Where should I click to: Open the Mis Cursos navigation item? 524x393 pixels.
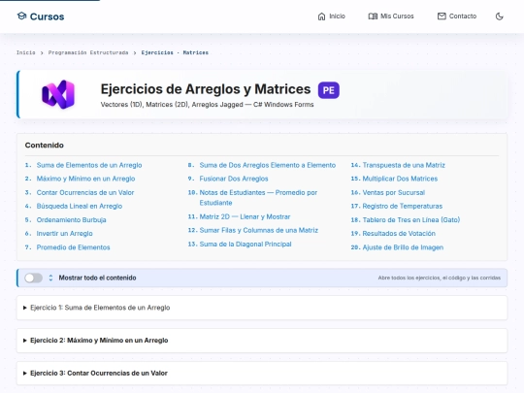(x=391, y=16)
